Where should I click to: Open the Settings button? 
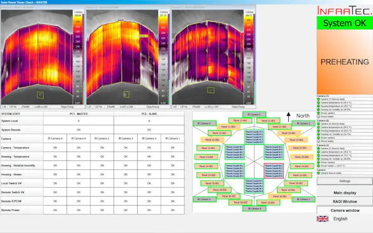pos(344,181)
